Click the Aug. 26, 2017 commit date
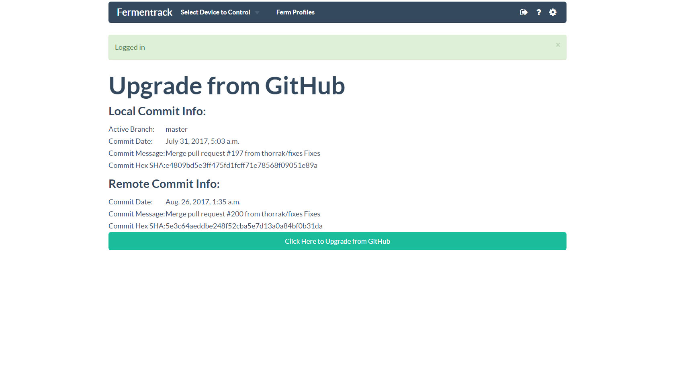 tap(203, 202)
